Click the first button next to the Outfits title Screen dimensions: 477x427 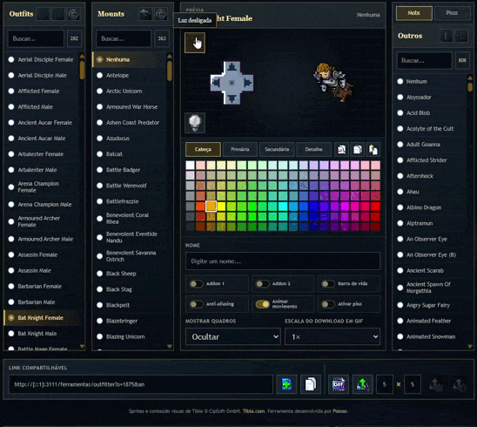43,14
